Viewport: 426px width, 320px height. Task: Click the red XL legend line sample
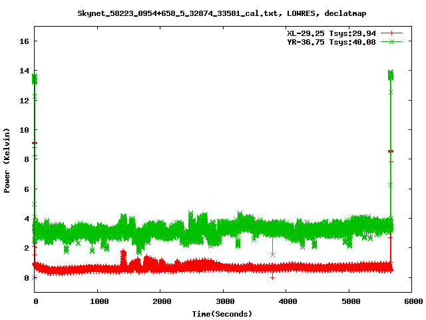[x=391, y=33]
